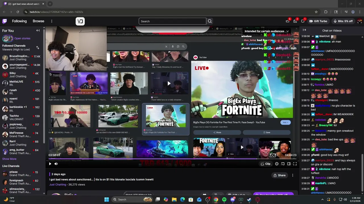This screenshot has width=364, height=204.
Task: View site information icon in address bar
Action: [26, 12]
